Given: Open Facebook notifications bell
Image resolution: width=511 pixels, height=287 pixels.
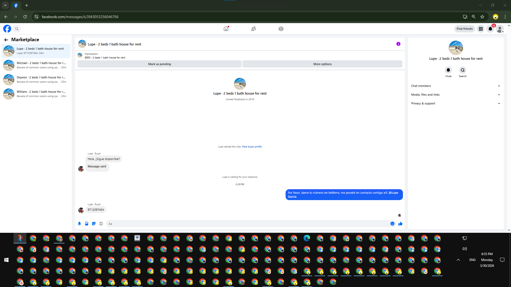Looking at the screenshot, I should pos(490,29).
